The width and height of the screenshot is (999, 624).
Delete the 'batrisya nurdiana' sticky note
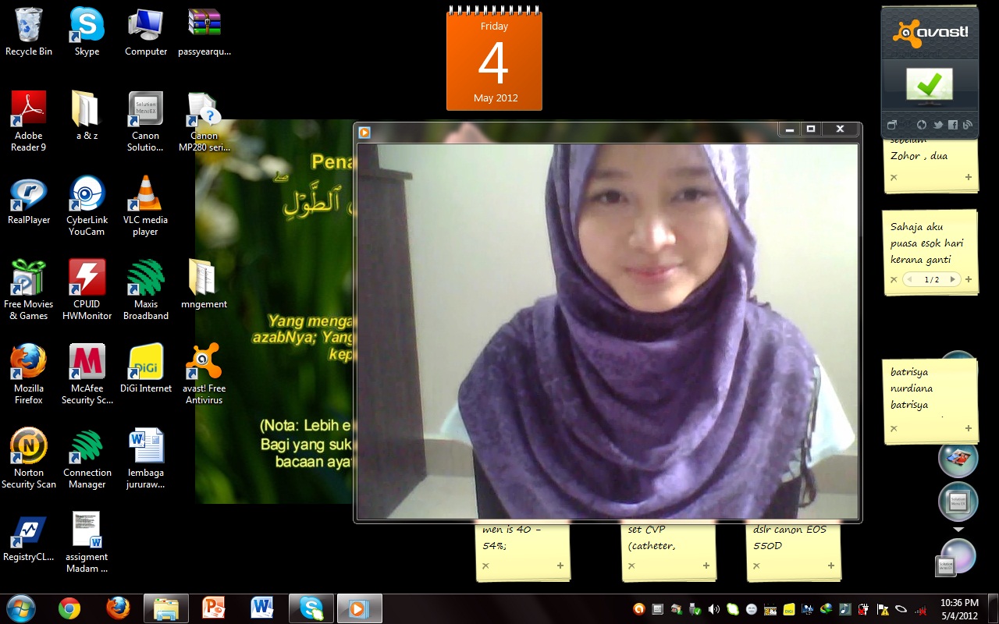tap(894, 428)
